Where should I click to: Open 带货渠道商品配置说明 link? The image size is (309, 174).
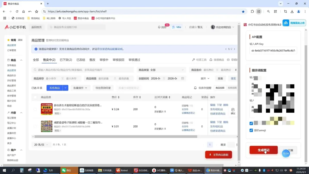[110, 49]
